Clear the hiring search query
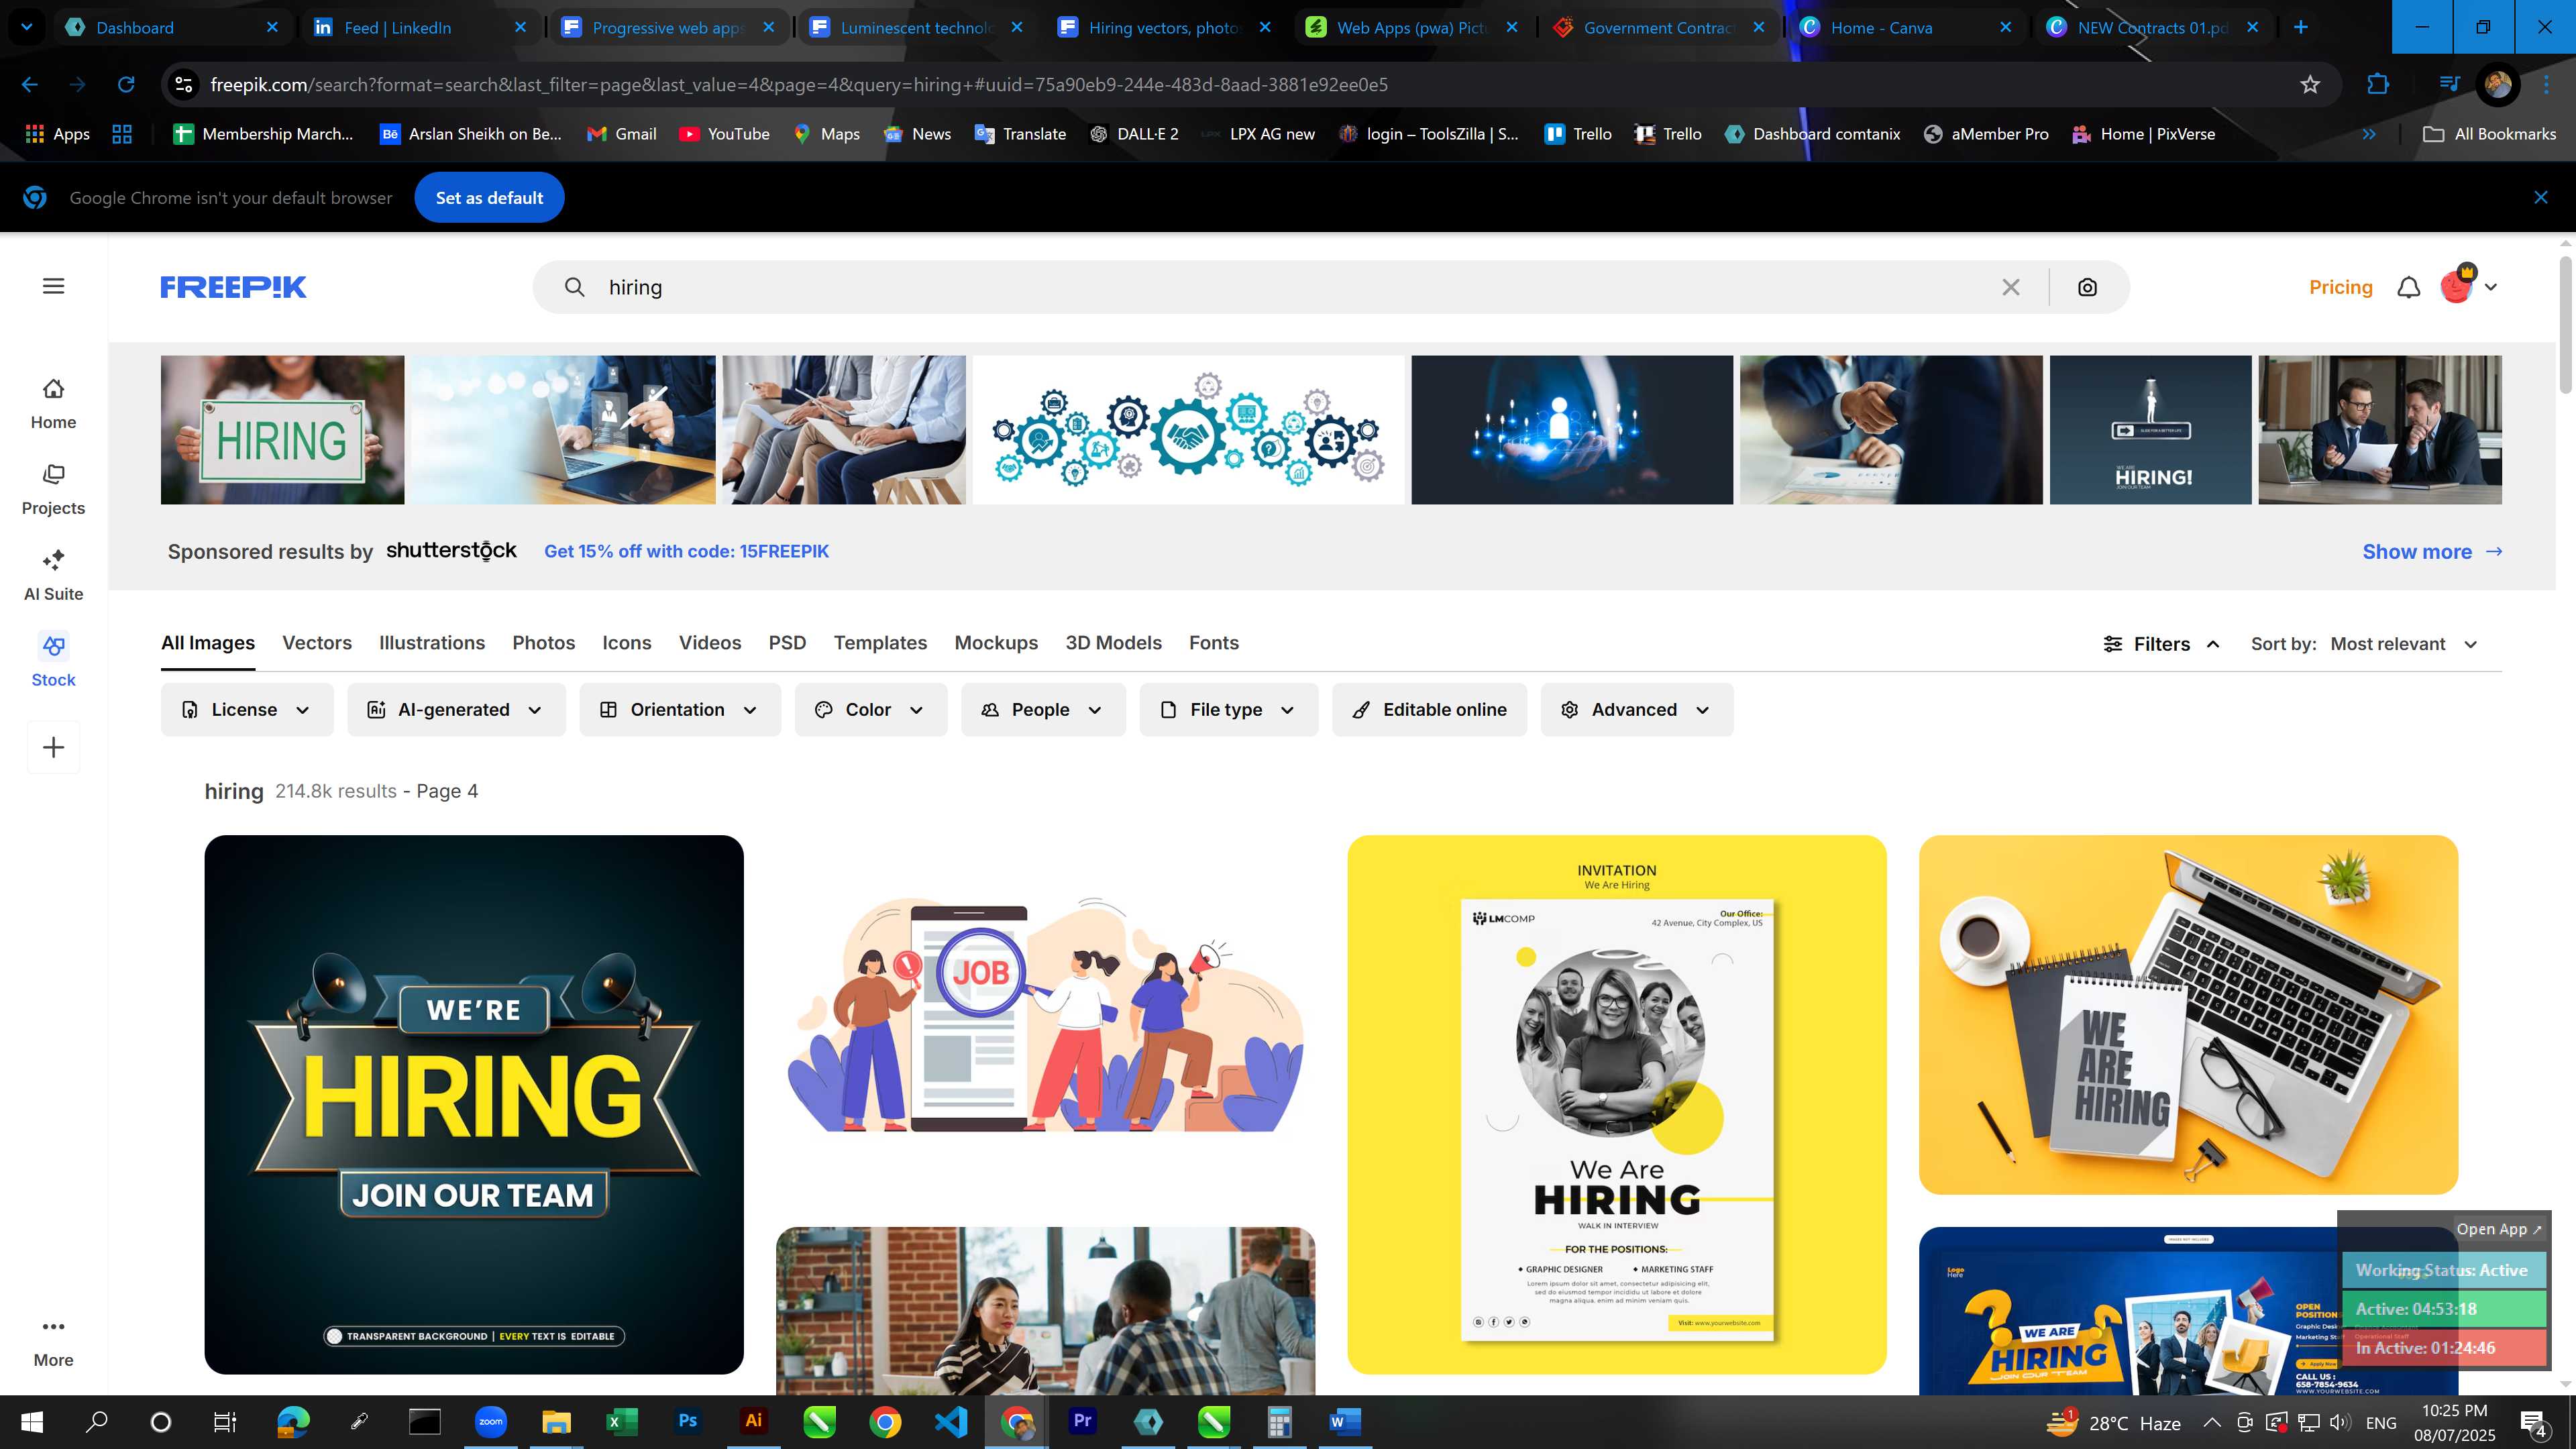 point(2011,287)
